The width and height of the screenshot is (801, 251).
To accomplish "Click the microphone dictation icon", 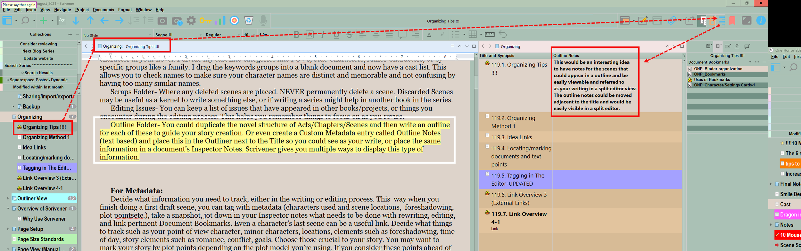I will [x=263, y=20].
